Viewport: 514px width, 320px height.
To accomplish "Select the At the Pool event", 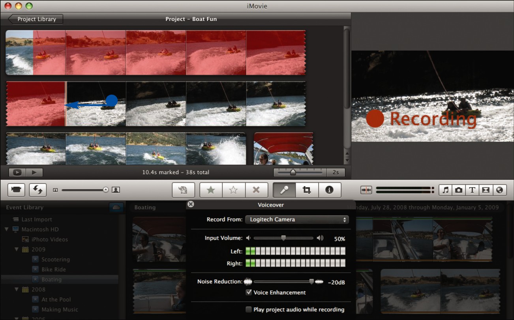I will coord(56,299).
